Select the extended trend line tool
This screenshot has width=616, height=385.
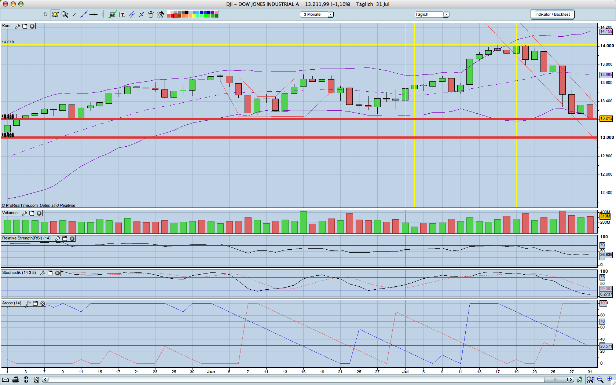click(x=84, y=15)
